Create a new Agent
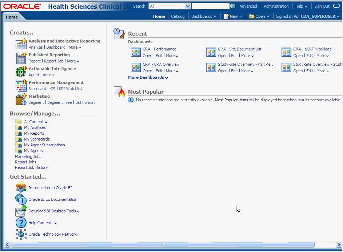Image resolution: width=343 pixels, height=252 pixels. coord(34,75)
